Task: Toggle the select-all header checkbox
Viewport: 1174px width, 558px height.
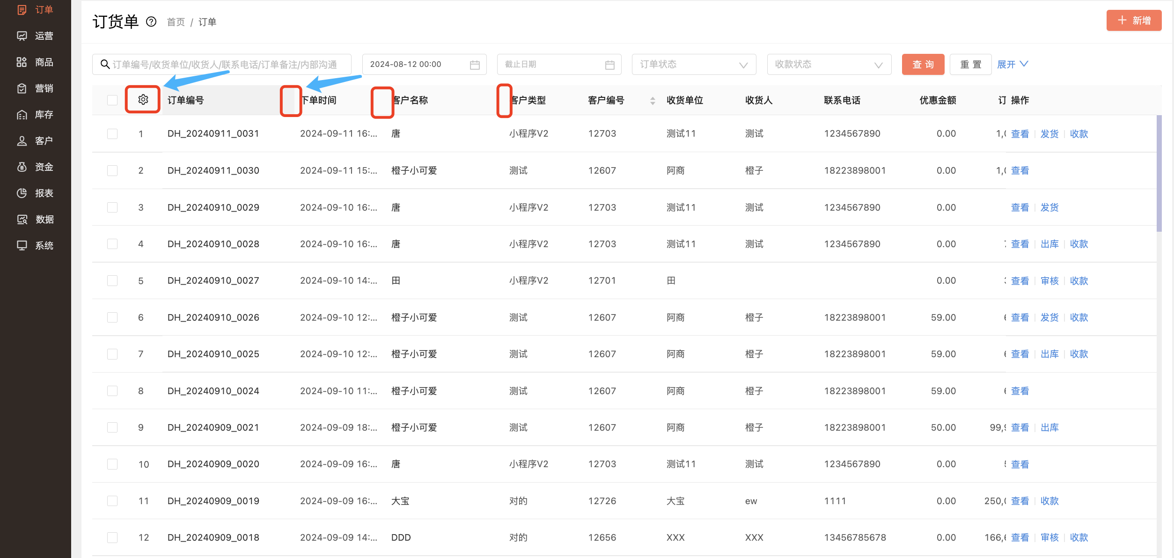Action: coord(112,100)
